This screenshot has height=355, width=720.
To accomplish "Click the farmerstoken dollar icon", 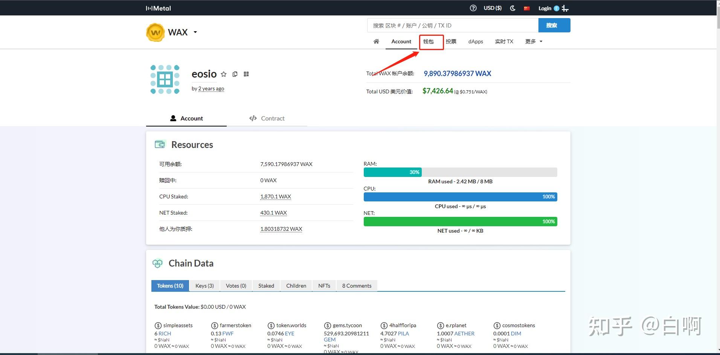I will 214,326.
